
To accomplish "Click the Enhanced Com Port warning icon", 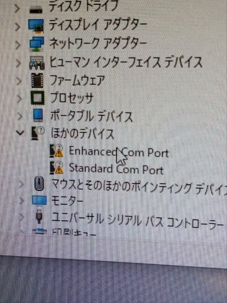I will pyautogui.click(x=56, y=151).
